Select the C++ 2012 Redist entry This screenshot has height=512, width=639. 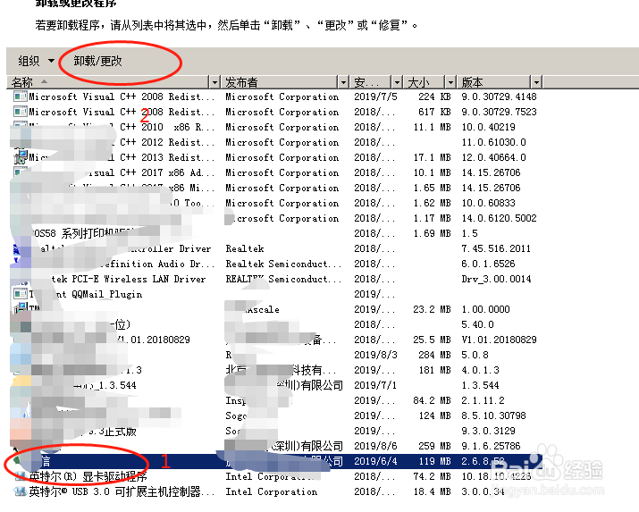(x=275, y=142)
